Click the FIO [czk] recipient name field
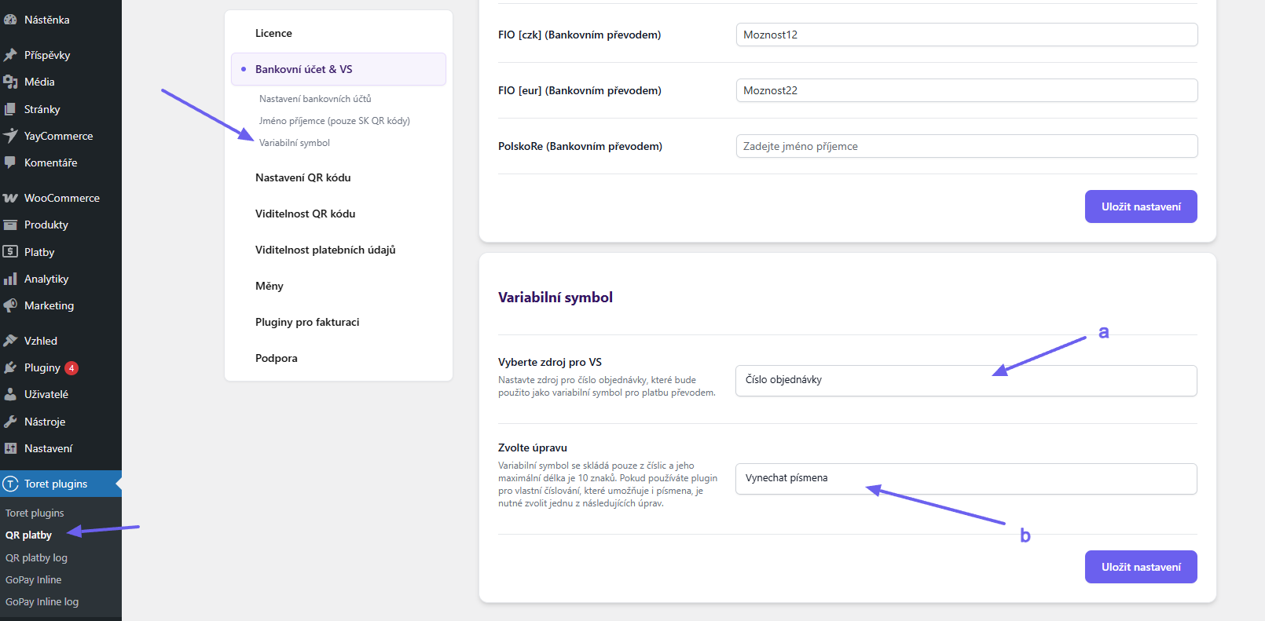 (966, 35)
